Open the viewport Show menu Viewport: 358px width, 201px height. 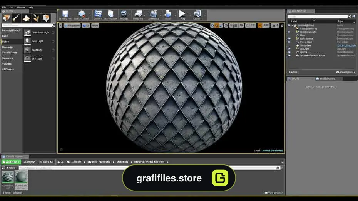[95, 25]
